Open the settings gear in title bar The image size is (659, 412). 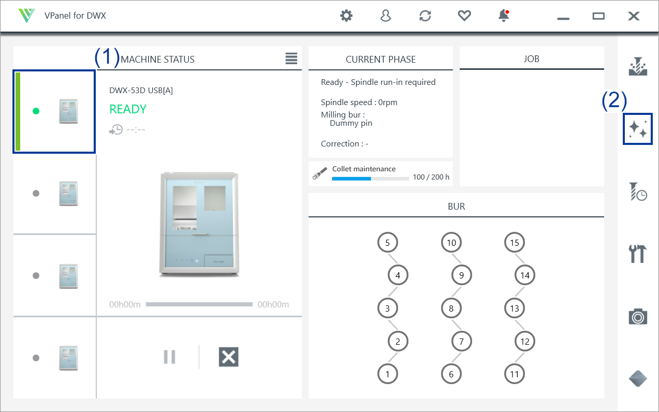[346, 16]
